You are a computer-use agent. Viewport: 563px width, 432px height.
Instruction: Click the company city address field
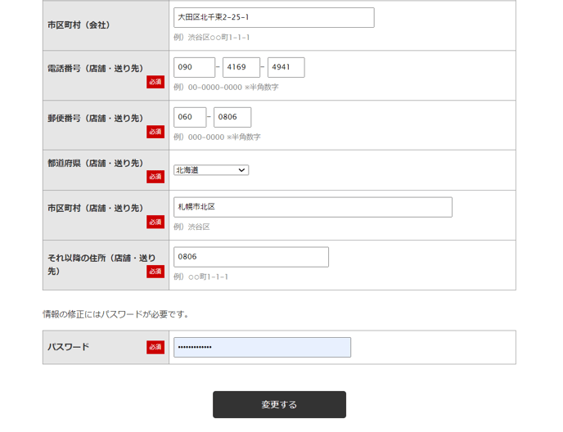coord(273,18)
